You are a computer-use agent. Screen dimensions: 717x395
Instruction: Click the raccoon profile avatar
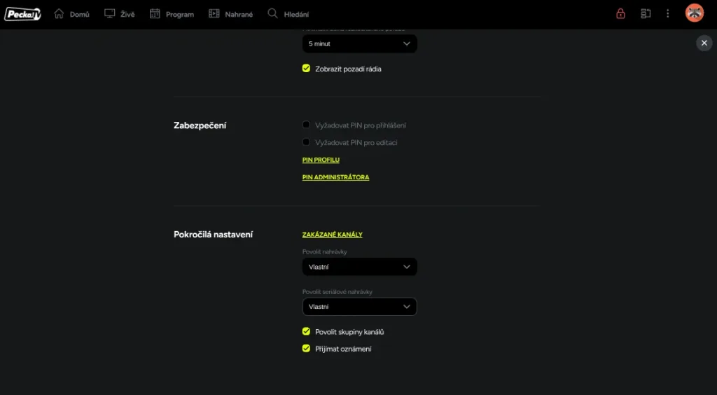694,13
